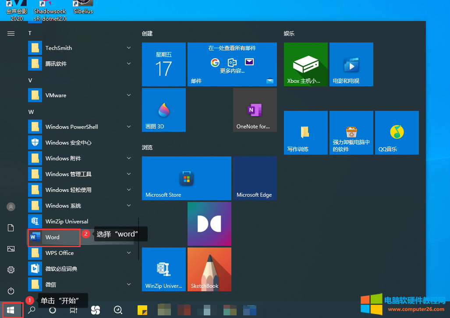Click the Power icon in Start sidebar
This screenshot has width=450, height=318.
[11, 291]
